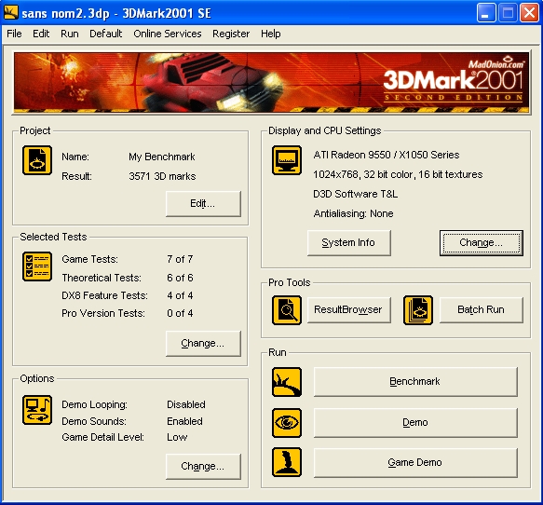543x505 pixels.
Task: Open the File menu
Action: 14,34
